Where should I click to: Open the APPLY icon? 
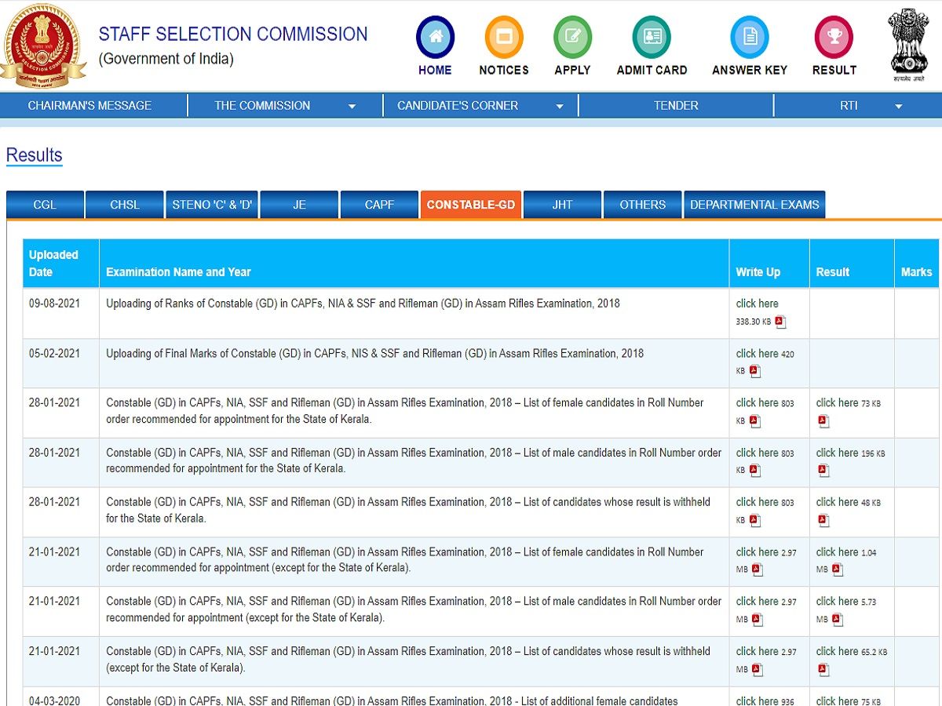[572, 37]
